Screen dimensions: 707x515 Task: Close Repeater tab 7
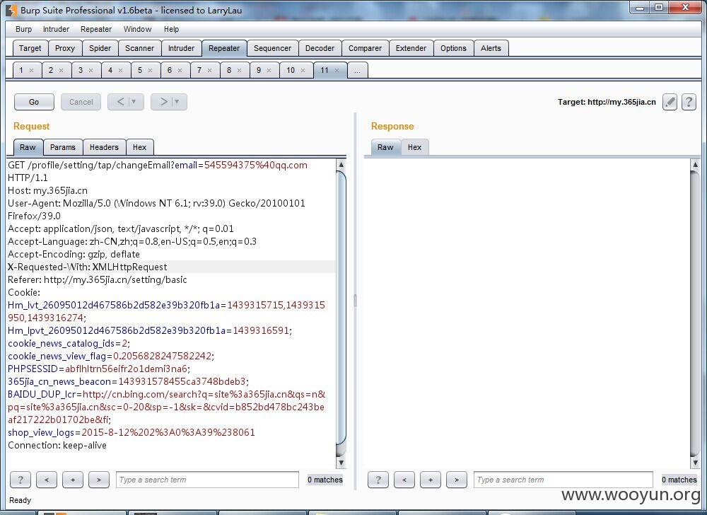[210, 70]
